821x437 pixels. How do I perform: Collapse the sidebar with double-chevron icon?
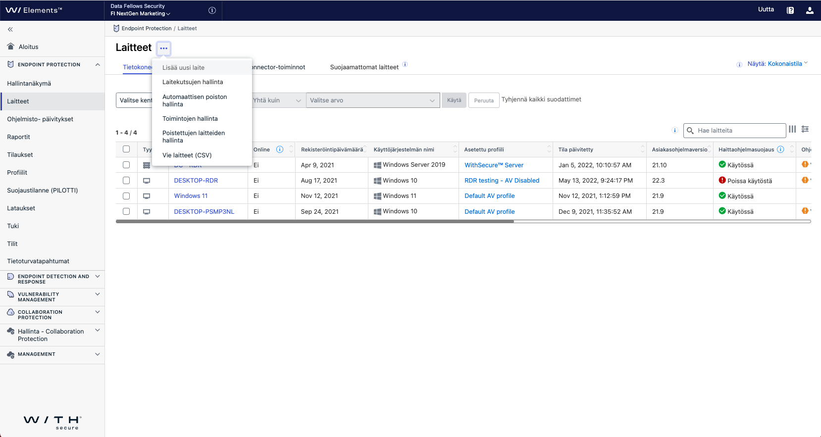click(10, 30)
